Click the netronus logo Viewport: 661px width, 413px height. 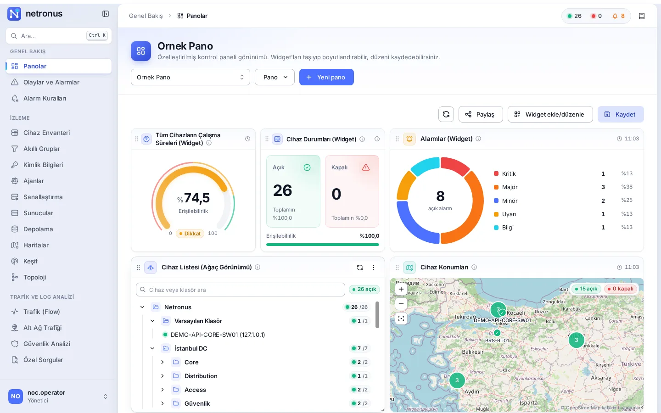[35, 14]
